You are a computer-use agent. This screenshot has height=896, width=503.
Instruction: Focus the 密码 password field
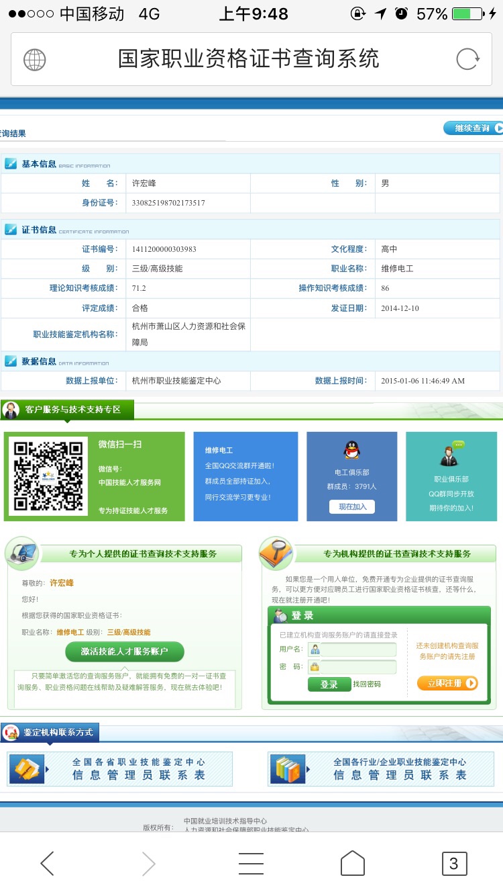pos(357,667)
